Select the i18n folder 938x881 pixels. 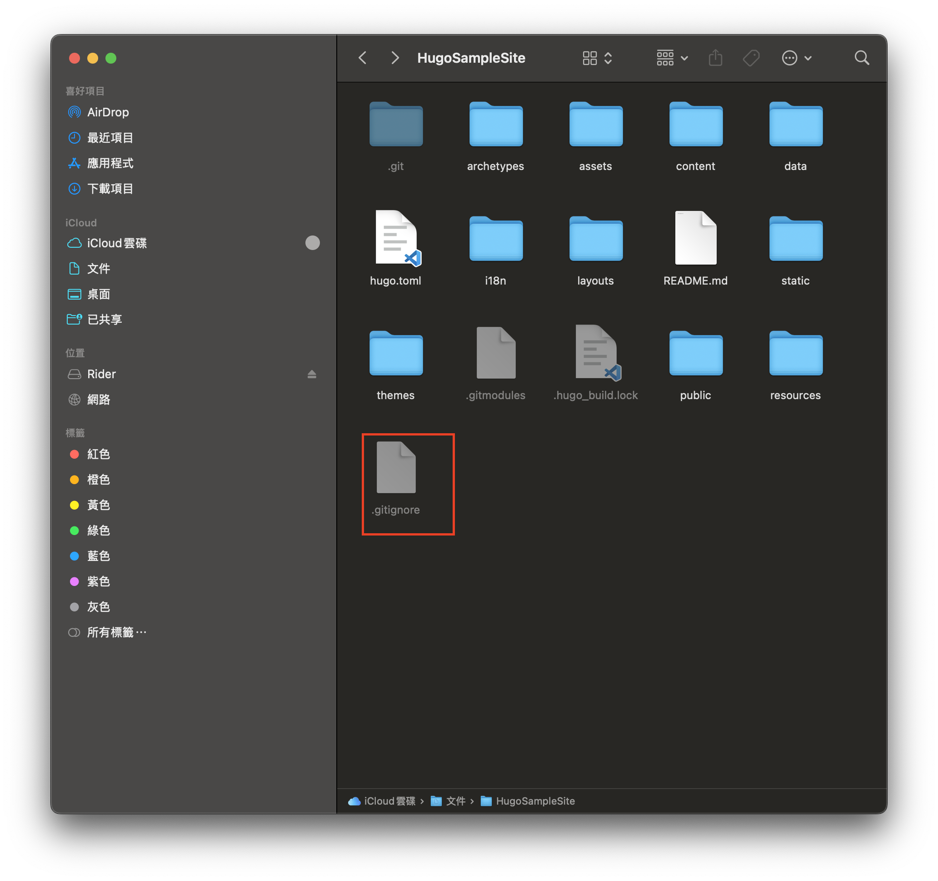point(495,251)
